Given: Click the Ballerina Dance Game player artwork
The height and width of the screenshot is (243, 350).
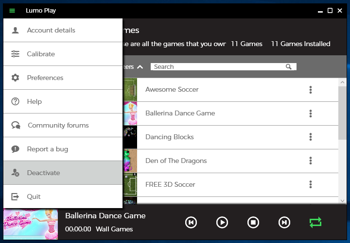Looking at the screenshot, I should pos(31,224).
